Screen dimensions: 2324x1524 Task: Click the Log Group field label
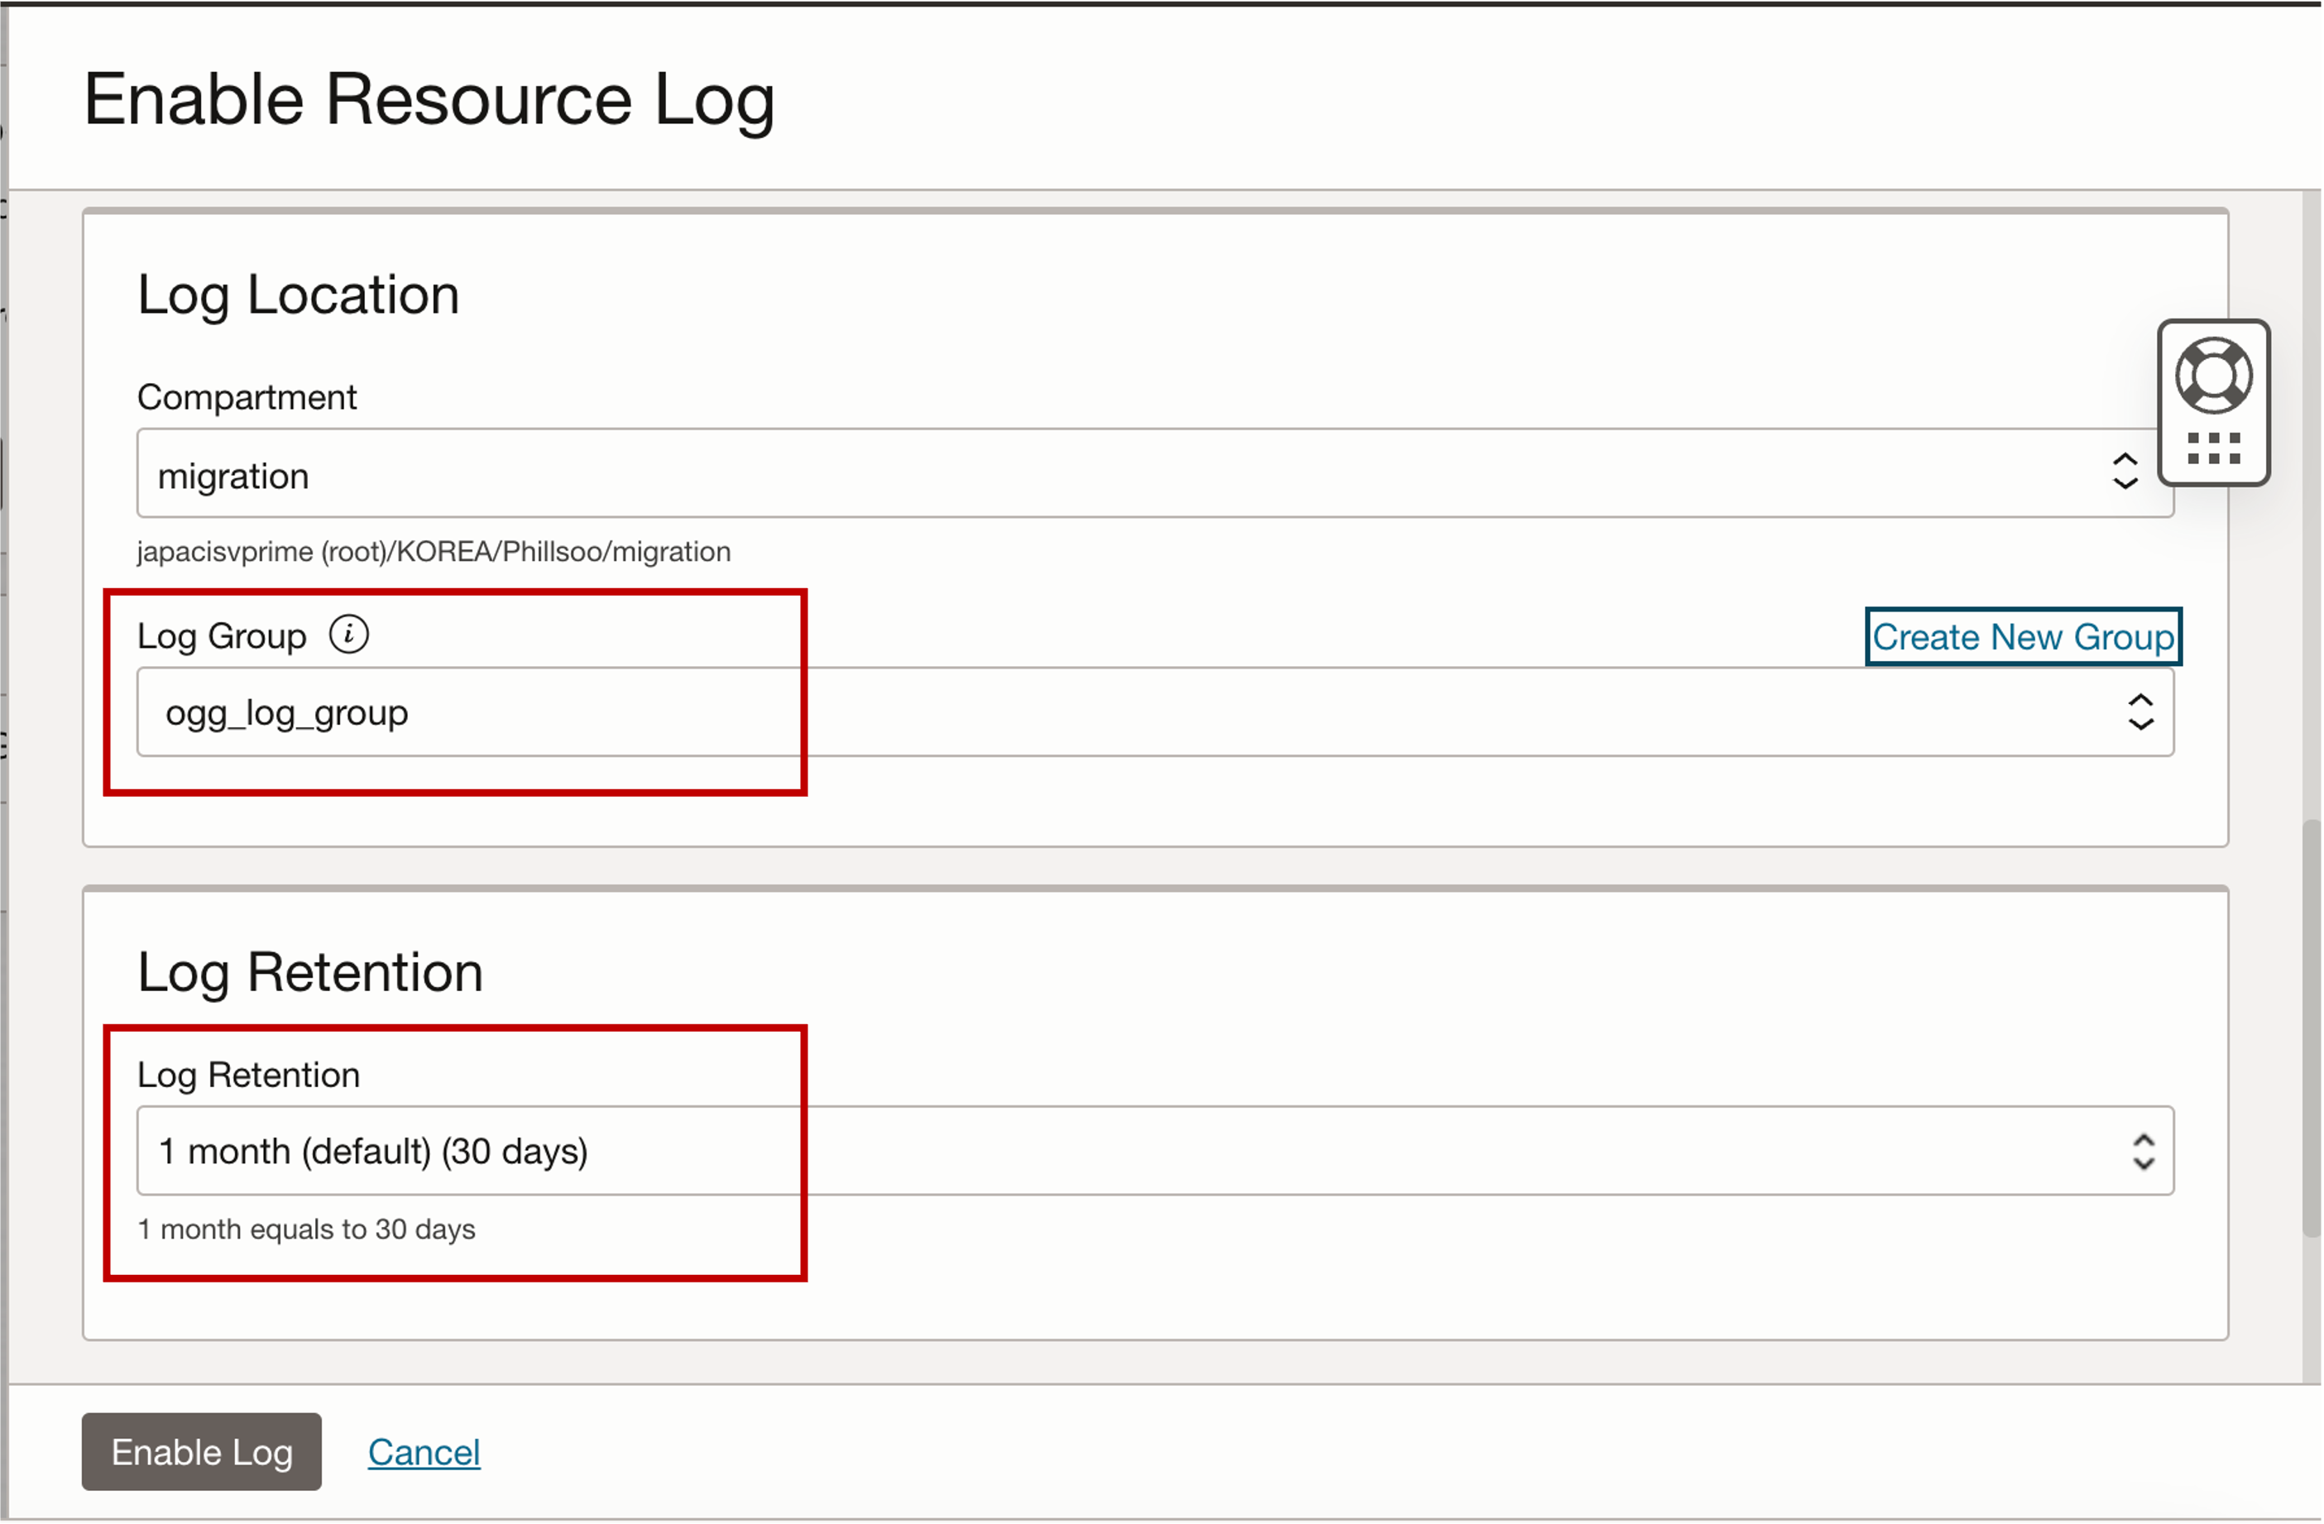(x=222, y=636)
